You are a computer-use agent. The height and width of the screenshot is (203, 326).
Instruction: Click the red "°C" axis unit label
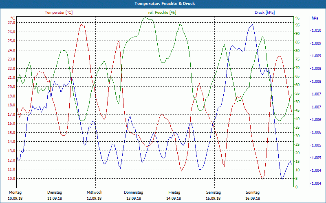tap(13, 18)
